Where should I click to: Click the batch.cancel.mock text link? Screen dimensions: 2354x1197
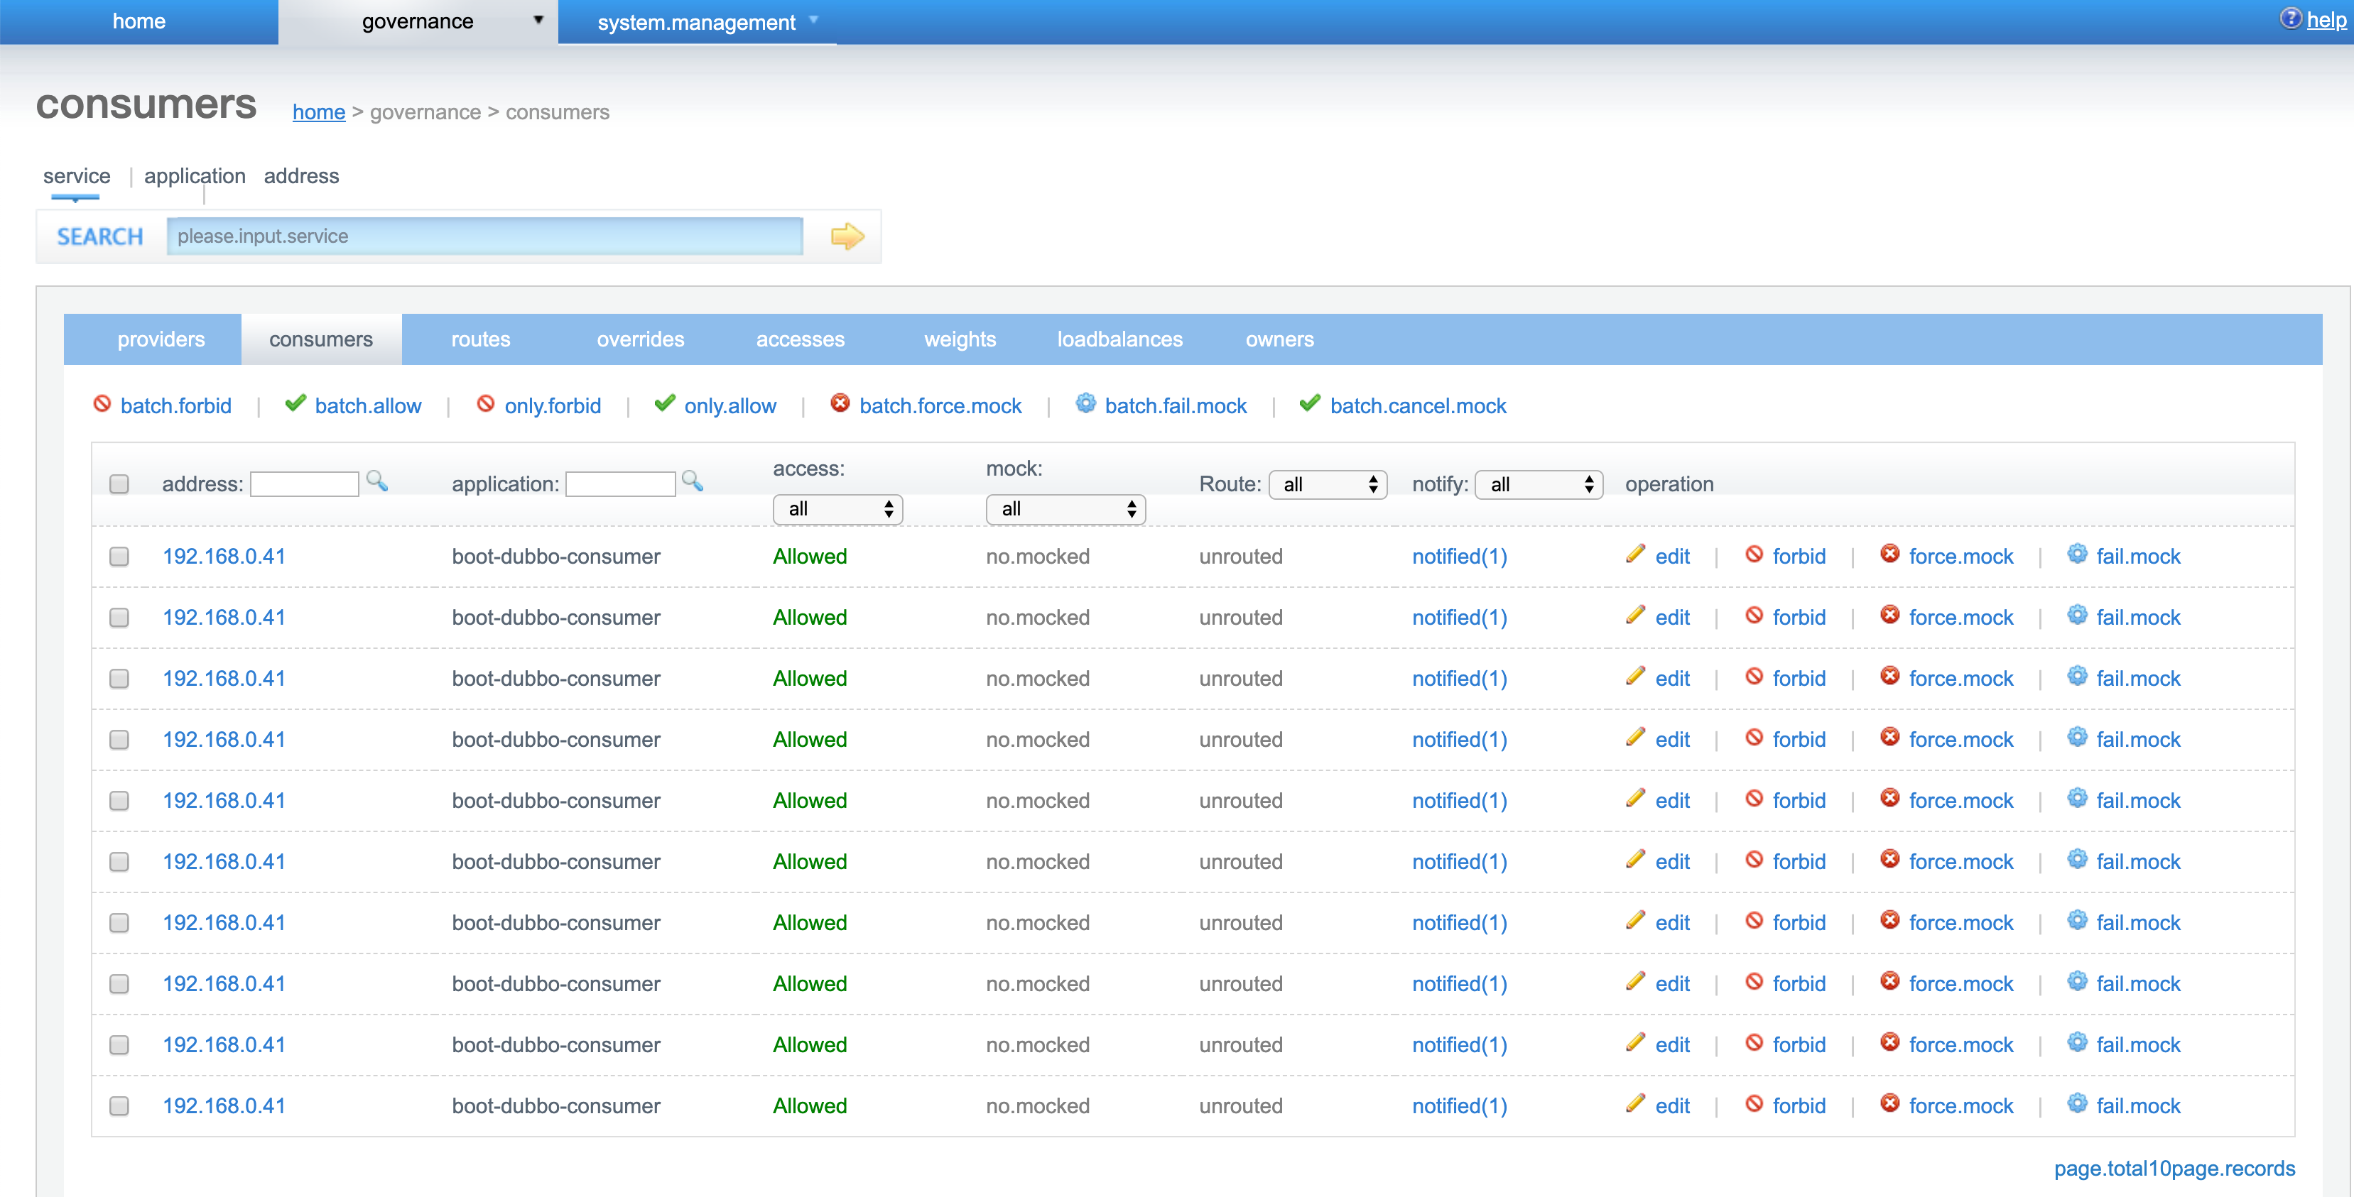point(1419,406)
